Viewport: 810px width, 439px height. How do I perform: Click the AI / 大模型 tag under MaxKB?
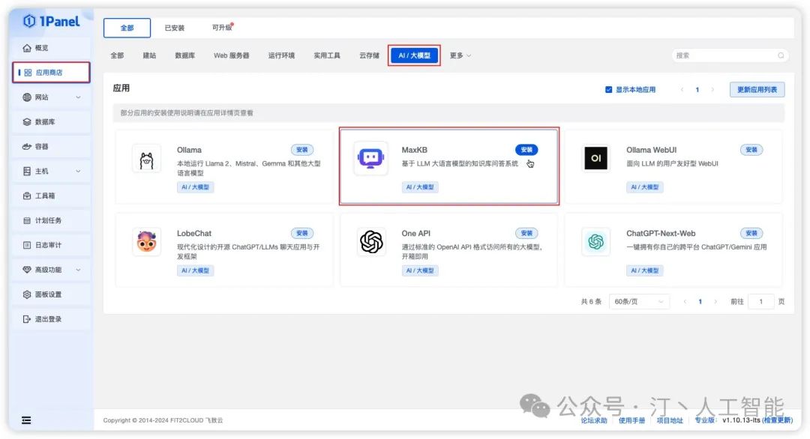tap(420, 187)
